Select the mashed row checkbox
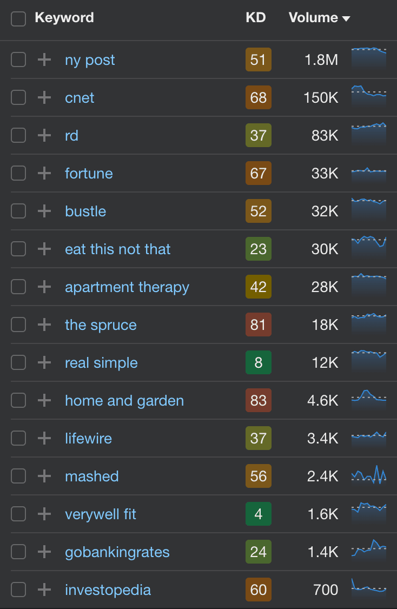Screen dimensions: 397x609 18,476
